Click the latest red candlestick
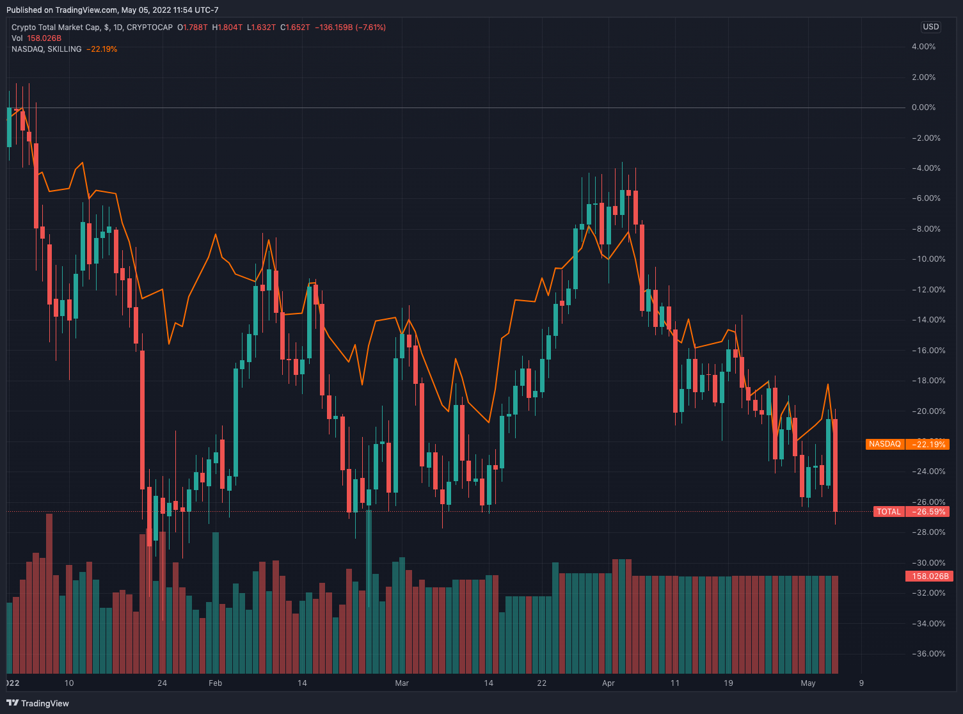Image resolution: width=963 pixels, height=714 pixels. pos(835,465)
